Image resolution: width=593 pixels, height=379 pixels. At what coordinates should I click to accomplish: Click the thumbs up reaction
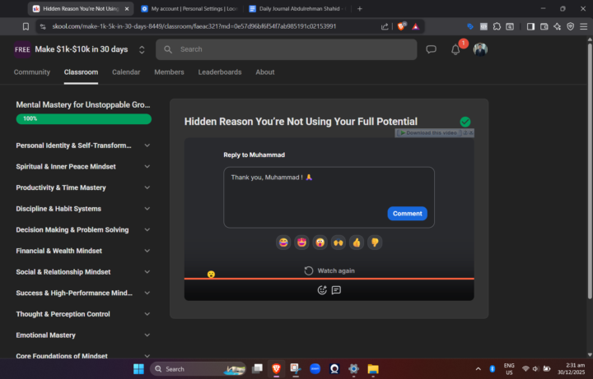(x=357, y=243)
